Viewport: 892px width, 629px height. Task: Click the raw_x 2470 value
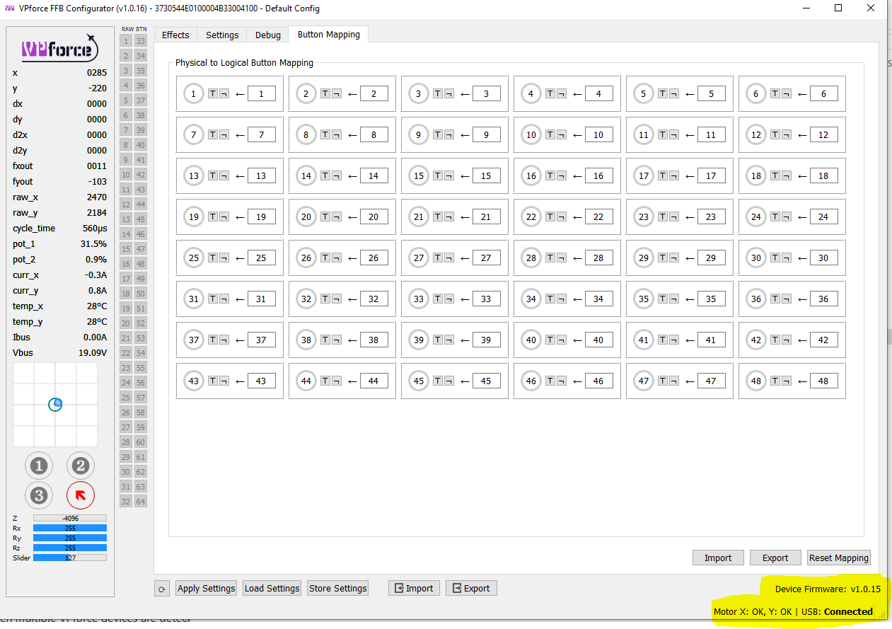click(x=97, y=197)
